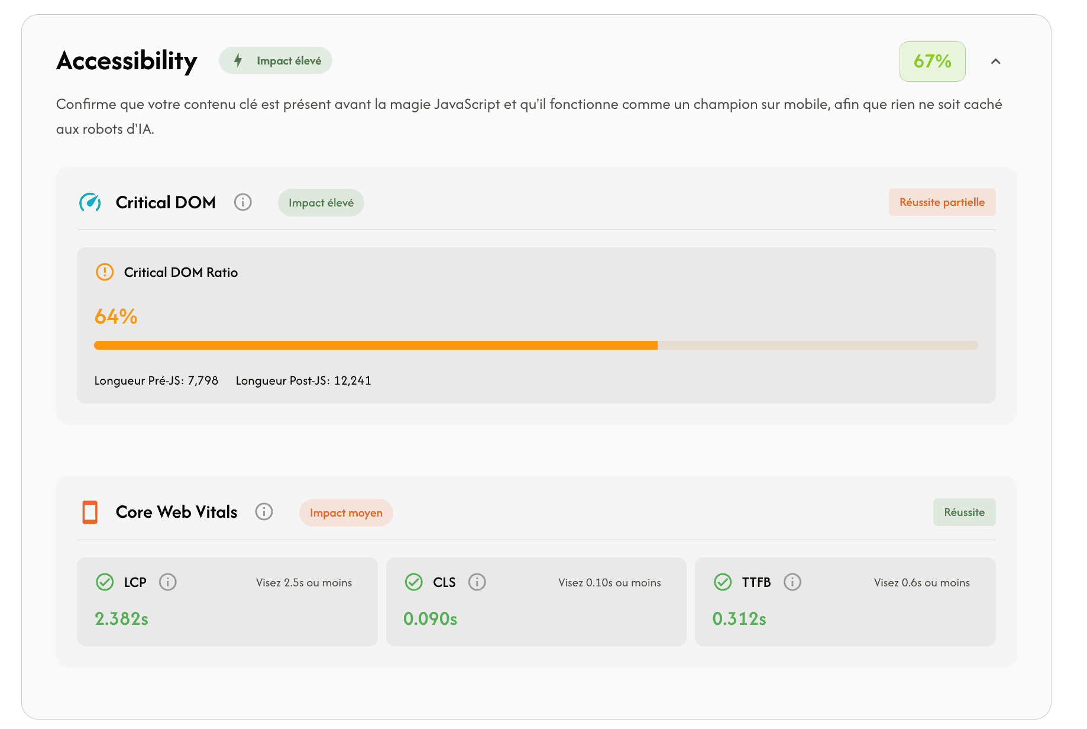
Task: Click the Accessibility section heading
Action: coord(127,61)
